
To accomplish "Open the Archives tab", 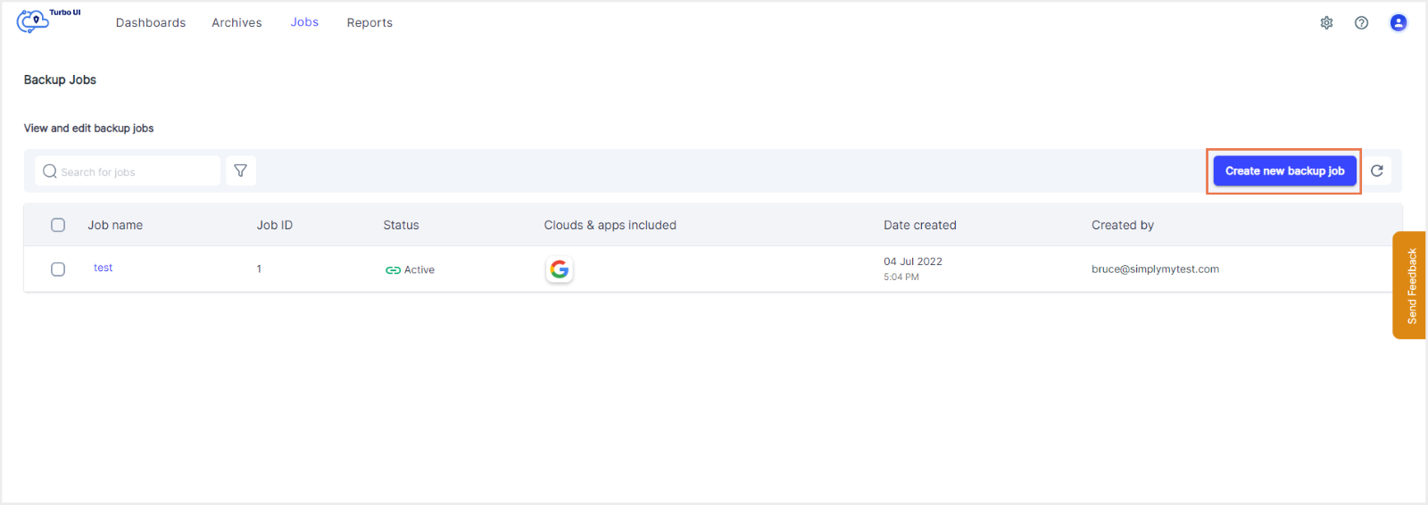I will (237, 23).
